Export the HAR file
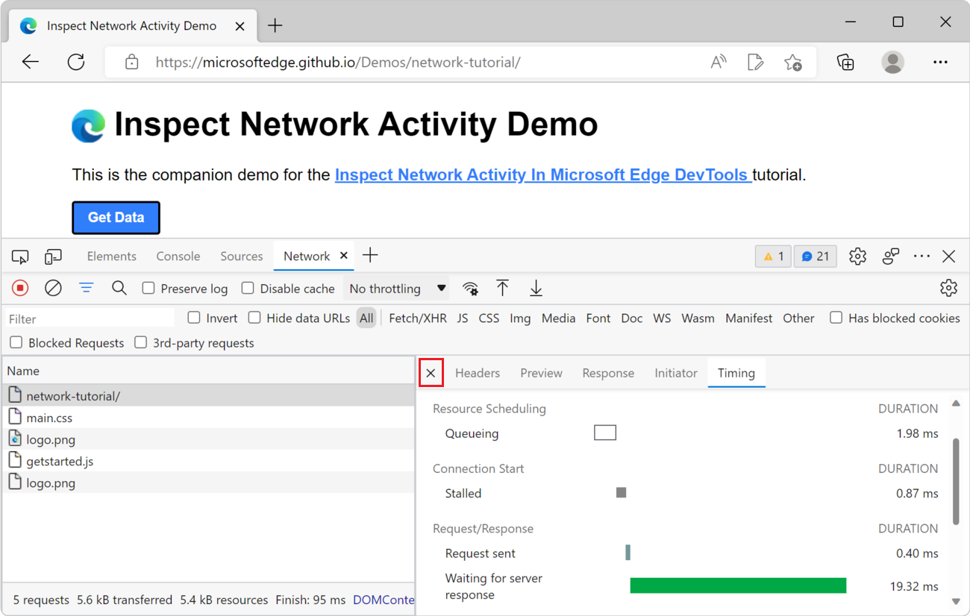 [536, 288]
